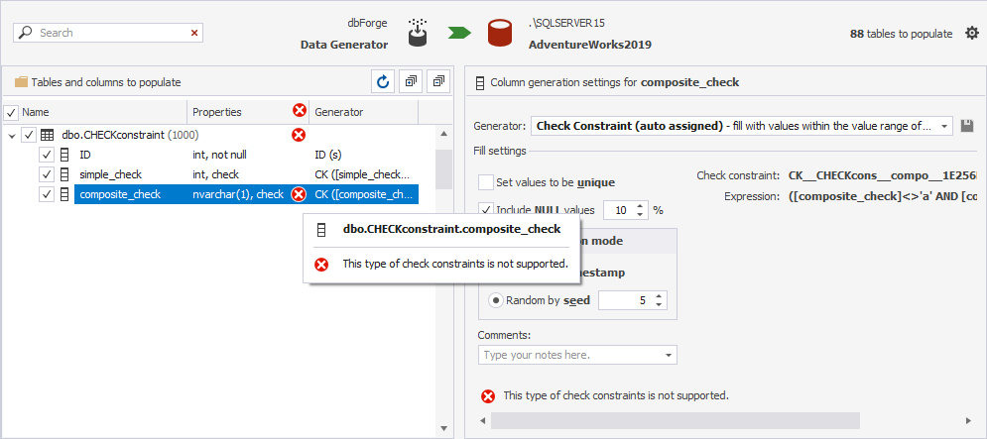This screenshot has width=987, height=439.
Task: Click the column settings icon in right panel header
Action: [x=480, y=82]
